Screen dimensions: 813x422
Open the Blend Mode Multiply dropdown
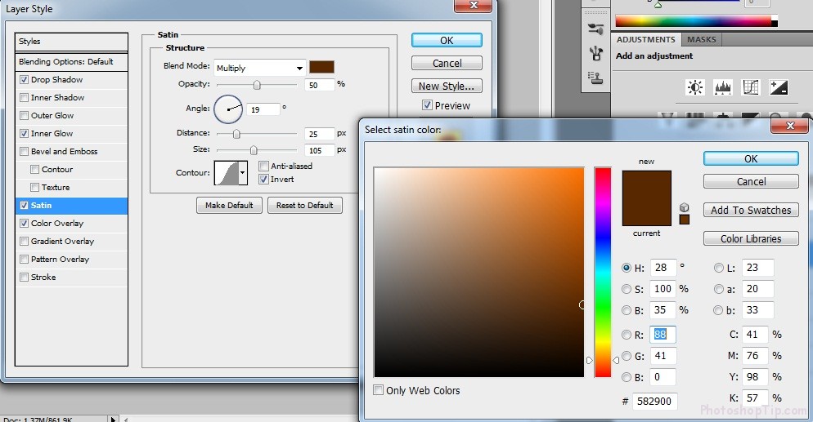260,68
